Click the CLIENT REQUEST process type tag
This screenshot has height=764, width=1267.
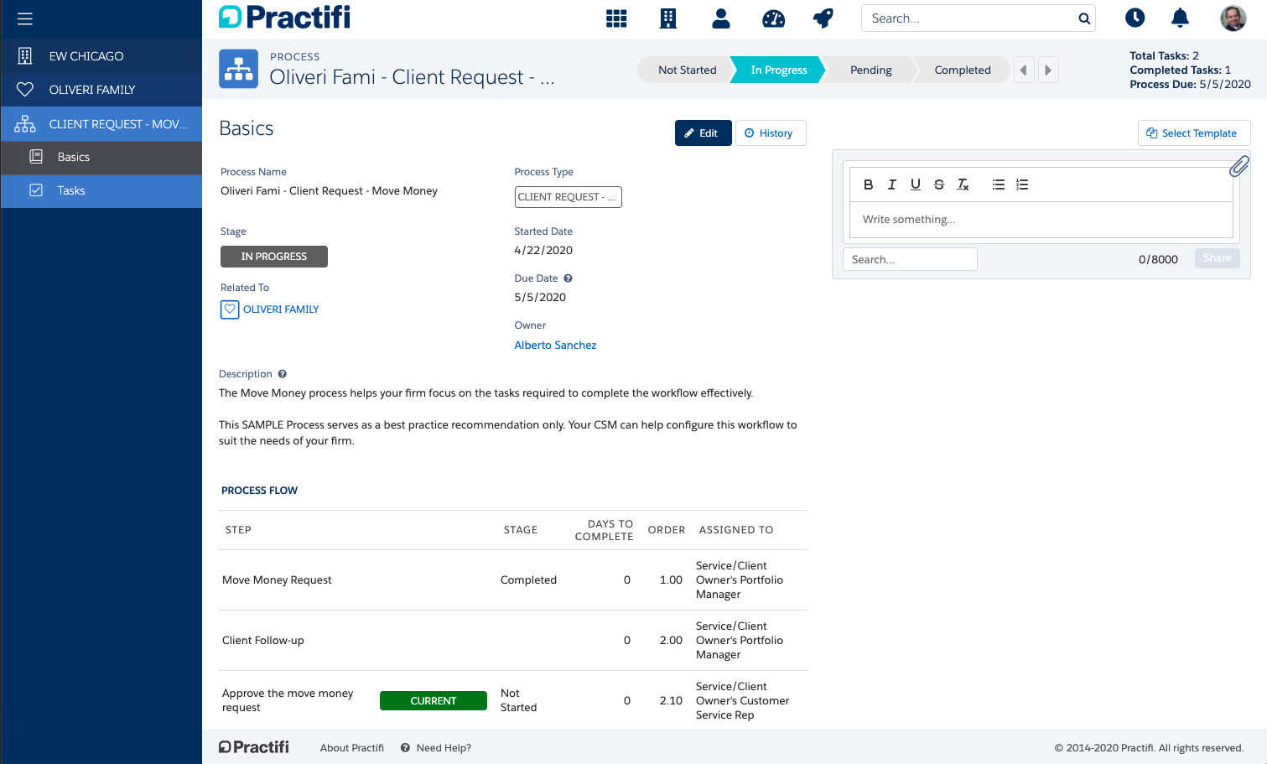(568, 197)
